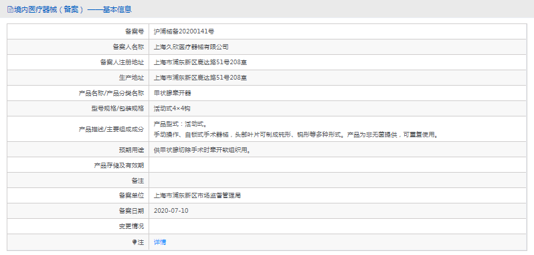Click the 备注 row label
Image resolution: width=534 pixels, height=255 pixels.
click(138, 180)
